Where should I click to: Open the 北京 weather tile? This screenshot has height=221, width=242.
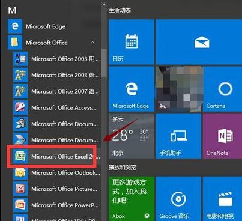click(x=132, y=136)
